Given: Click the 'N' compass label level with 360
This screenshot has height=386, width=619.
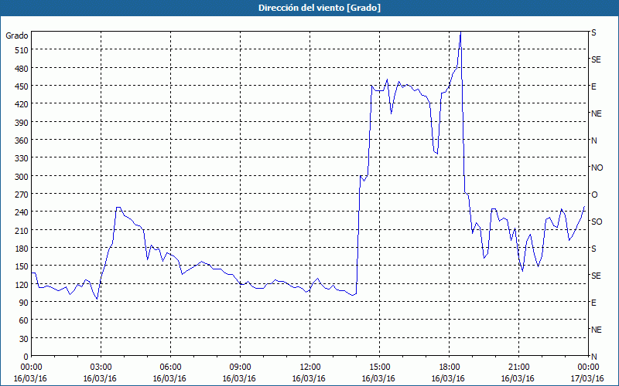Looking at the screenshot, I should [593, 141].
